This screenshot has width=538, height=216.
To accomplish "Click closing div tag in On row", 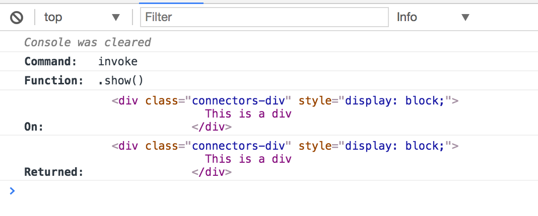I will click(212, 127).
